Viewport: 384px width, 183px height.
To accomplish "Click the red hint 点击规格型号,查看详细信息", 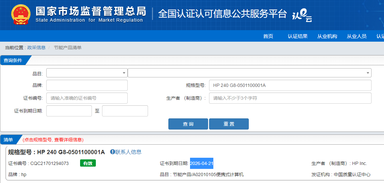I will pyautogui.click(x=53, y=140).
